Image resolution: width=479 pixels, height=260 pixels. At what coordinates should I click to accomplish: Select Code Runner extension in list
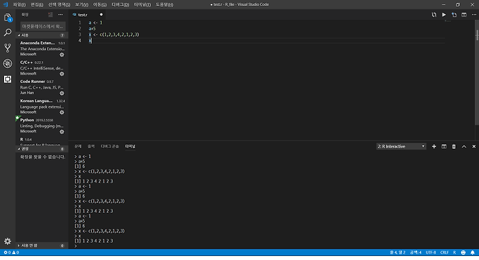tap(42, 87)
